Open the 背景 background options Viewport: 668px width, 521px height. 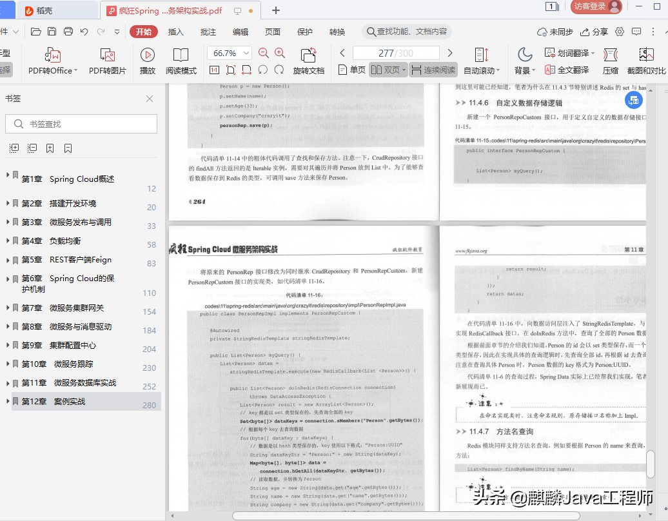524,61
